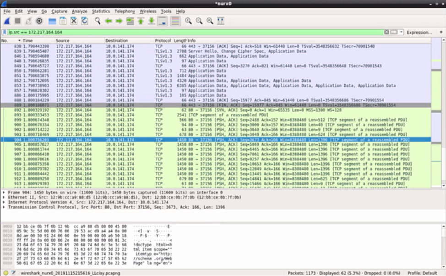This screenshot has height=276, width=446.
Task: Start capturing packets with the shark fin icon
Action: (7, 21)
